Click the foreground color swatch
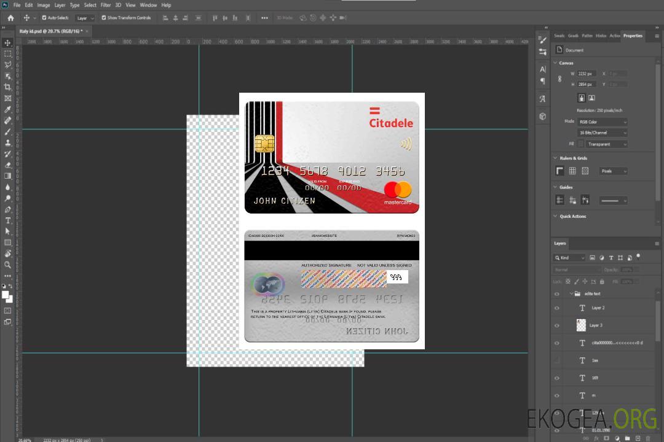 pos(6,295)
